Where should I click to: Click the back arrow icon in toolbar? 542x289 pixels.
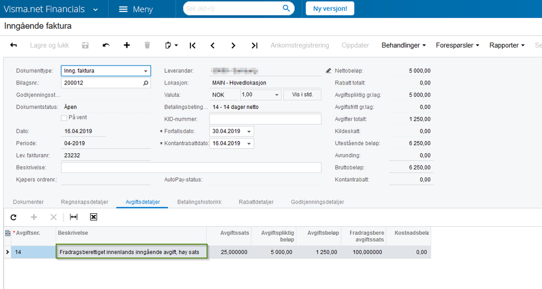pyautogui.click(x=14, y=45)
